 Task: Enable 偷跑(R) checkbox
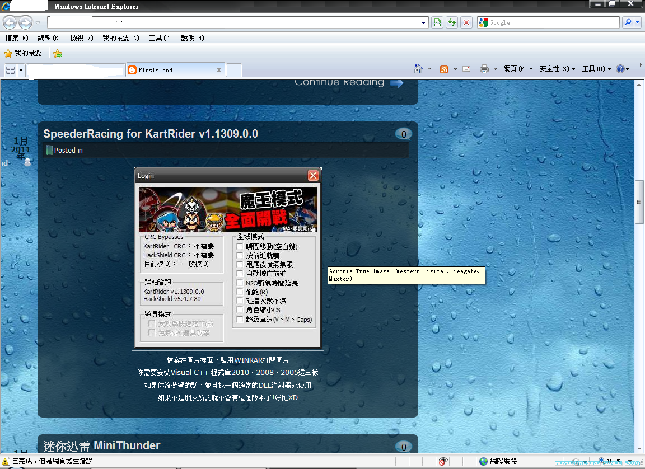(x=240, y=292)
